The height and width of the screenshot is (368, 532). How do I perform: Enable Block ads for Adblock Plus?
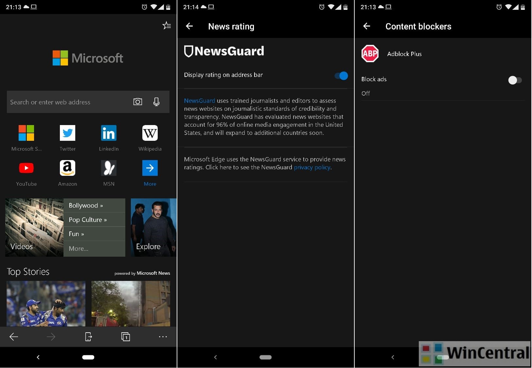tap(515, 80)
